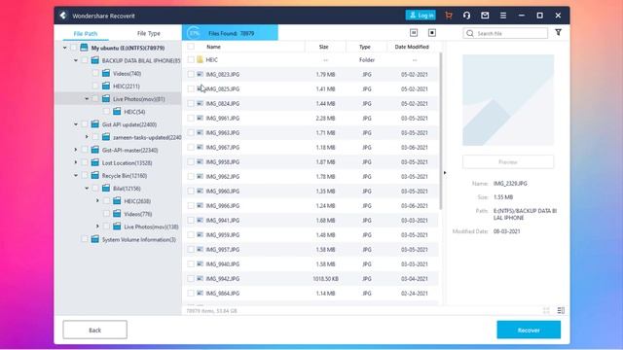Expand the Lost Location node
623x350 pixels.
tap(76, 162)
